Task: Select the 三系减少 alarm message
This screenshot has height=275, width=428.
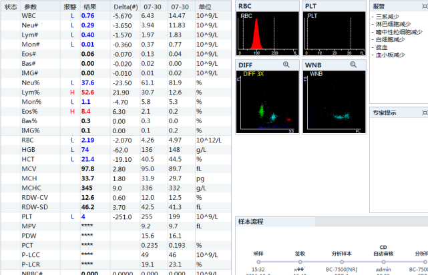Action: click(387, 17)
